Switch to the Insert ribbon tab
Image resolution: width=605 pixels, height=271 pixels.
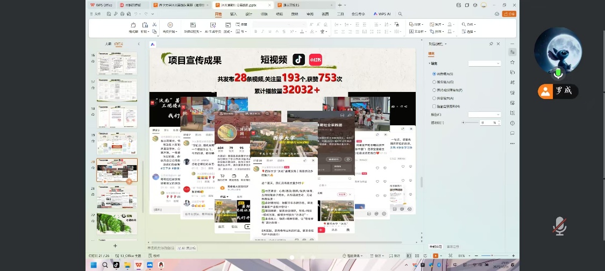click(x=233, y=14)
